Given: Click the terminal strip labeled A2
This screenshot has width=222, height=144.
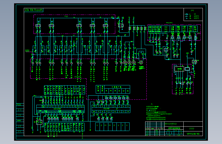Looking at the screenshot, I should [111, 109].
